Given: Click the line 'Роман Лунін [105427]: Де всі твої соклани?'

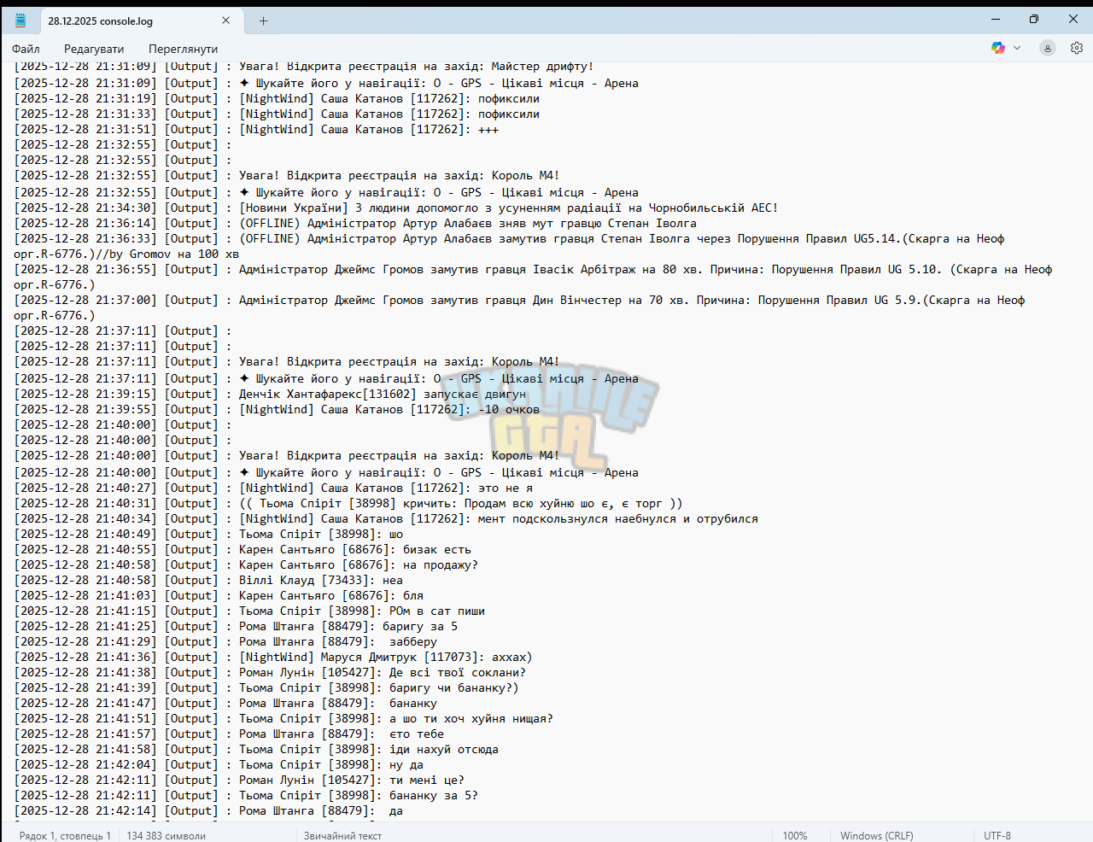Looking at the screenshot, I should coord(270,672).
